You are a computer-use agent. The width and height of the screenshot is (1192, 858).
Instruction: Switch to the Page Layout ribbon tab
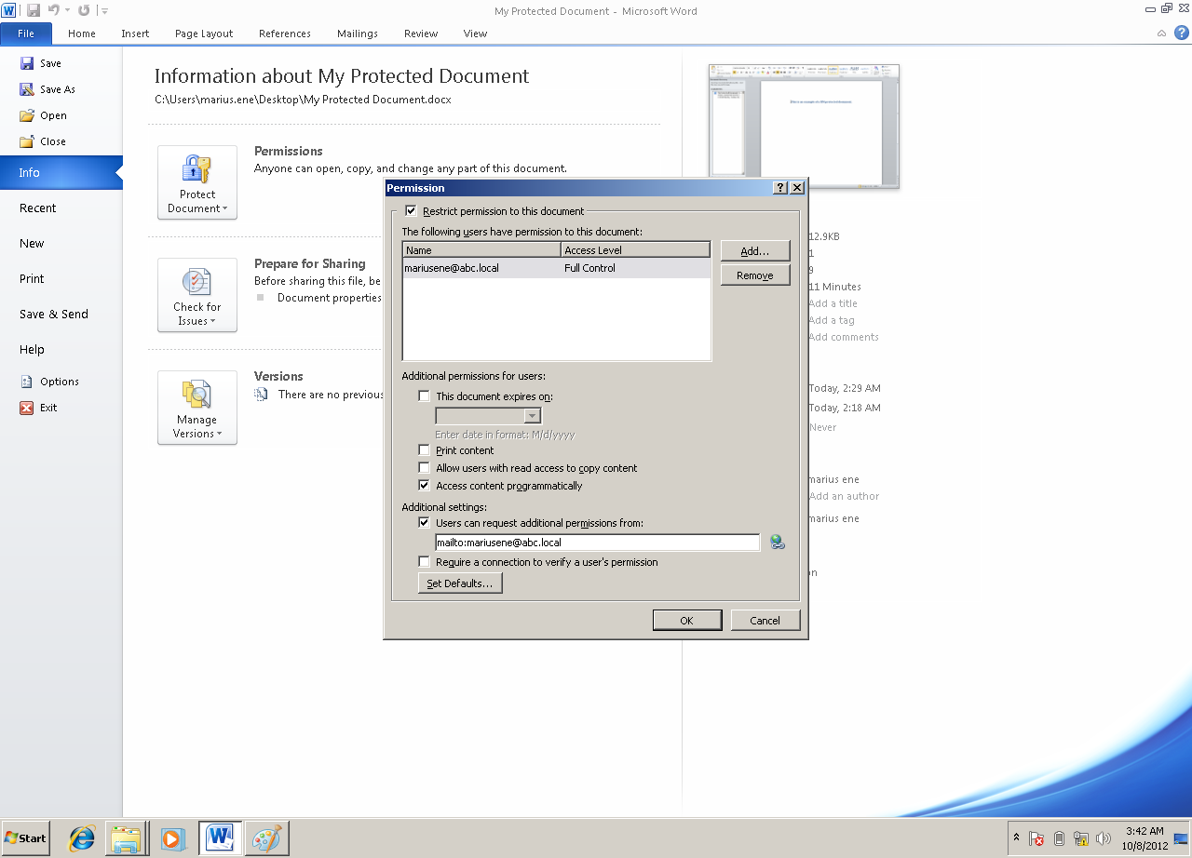point(204,34)
